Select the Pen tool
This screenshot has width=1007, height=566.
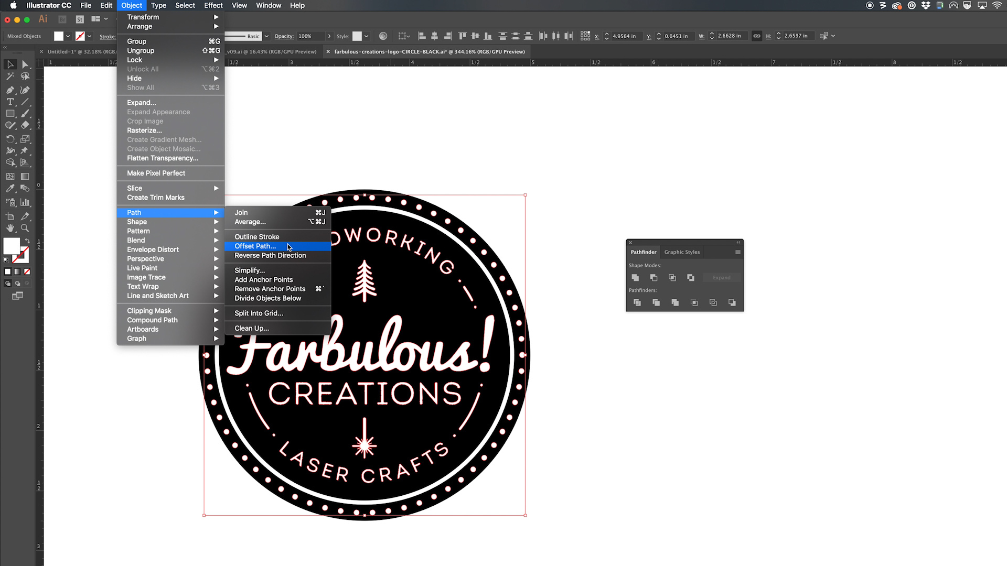(x=10, y=90)
